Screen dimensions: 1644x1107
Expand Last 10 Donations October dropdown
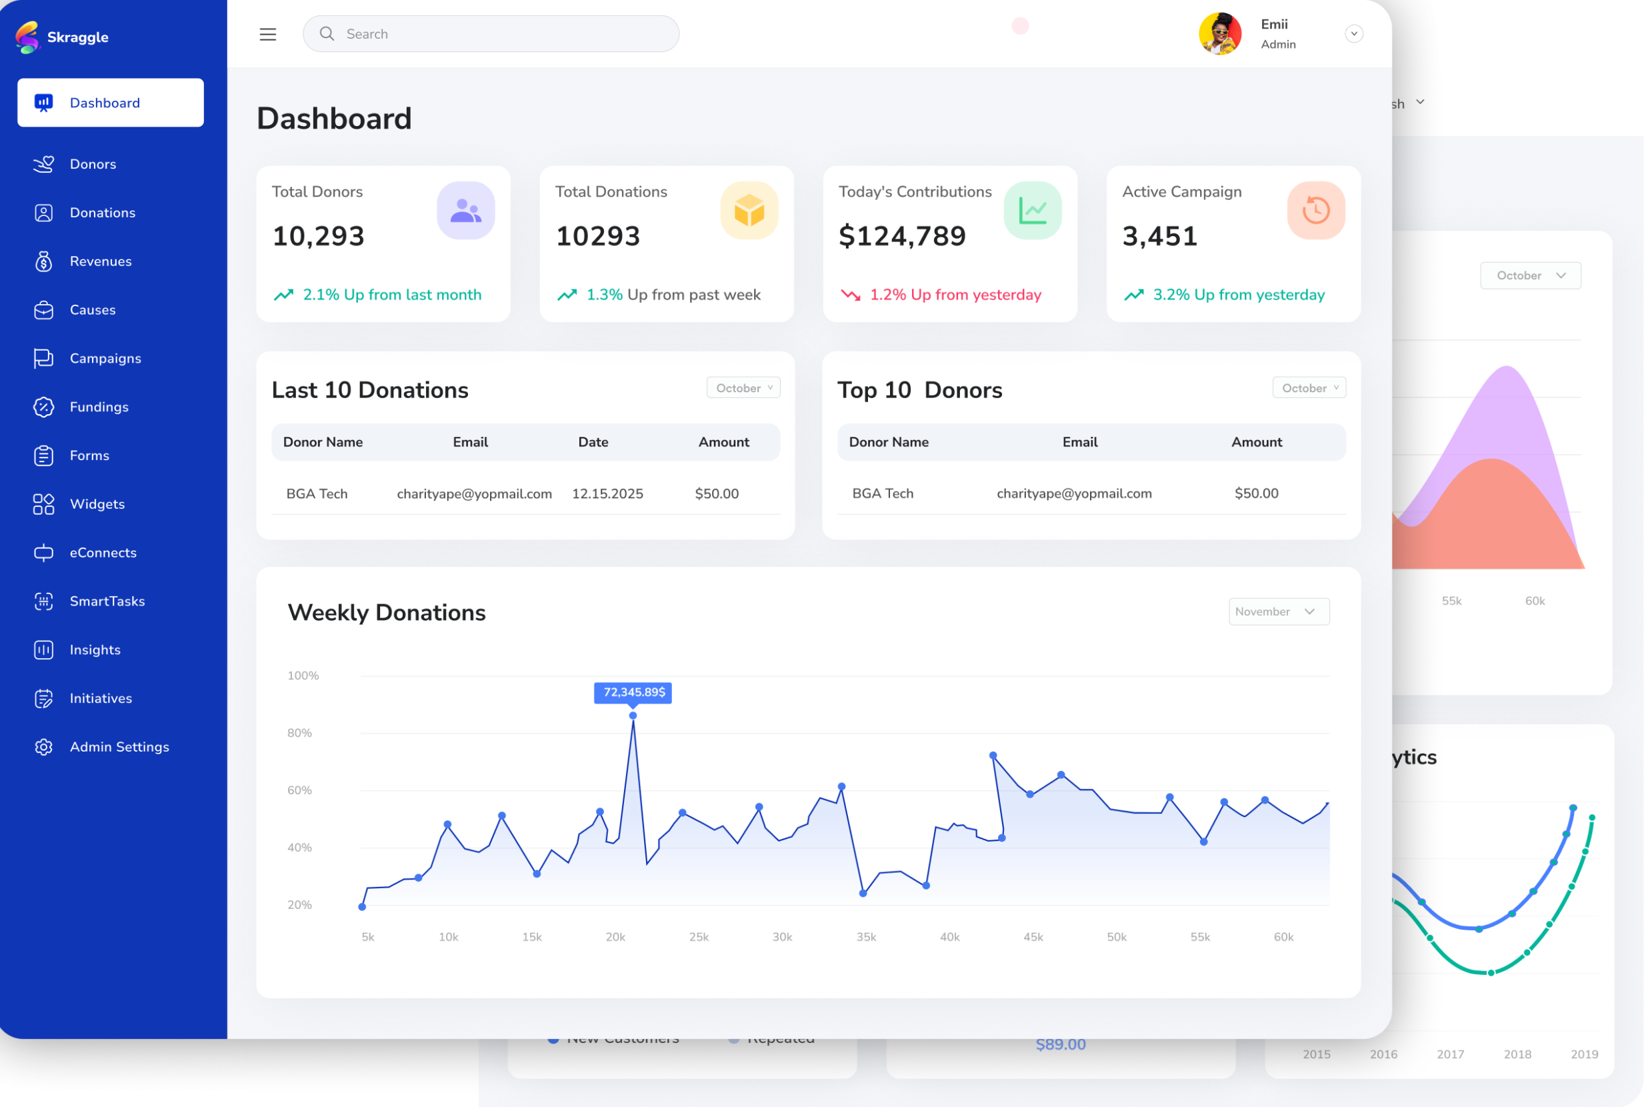click(x=743, y=387)
